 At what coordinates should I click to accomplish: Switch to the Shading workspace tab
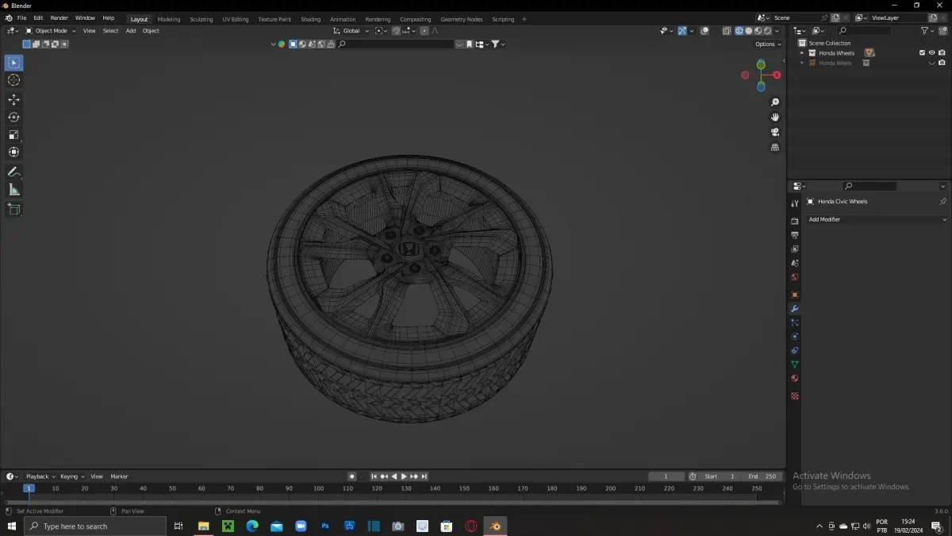[311, 19]
